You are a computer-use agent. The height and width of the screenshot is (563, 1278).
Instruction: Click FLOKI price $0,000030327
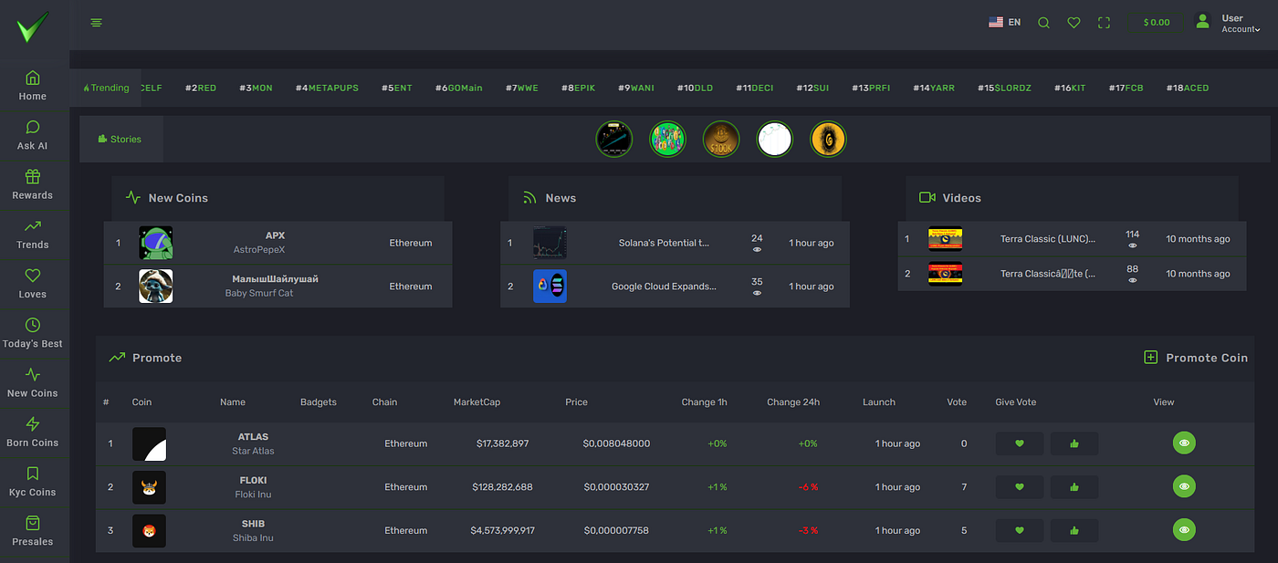pyautogui.click(x=616, y=487)
